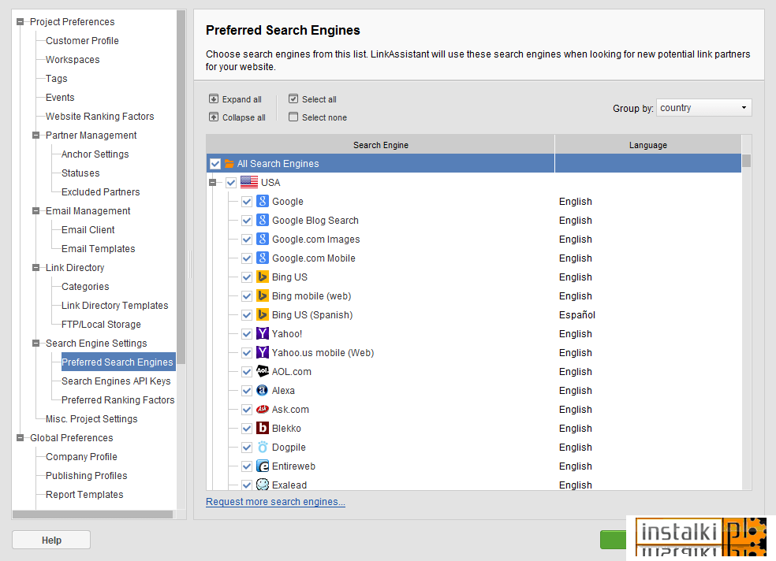Select Website Ranking Factors item
Image resolution: width=776 pixels, height=561 pixels.
tap(100, 116)
